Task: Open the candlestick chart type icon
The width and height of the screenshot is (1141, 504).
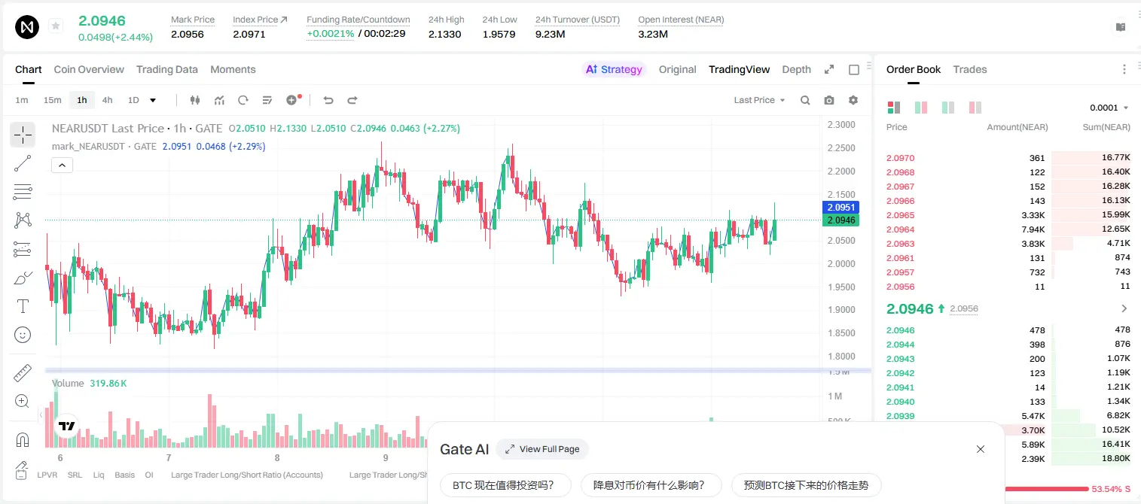Action: click(x=196, y=100)
